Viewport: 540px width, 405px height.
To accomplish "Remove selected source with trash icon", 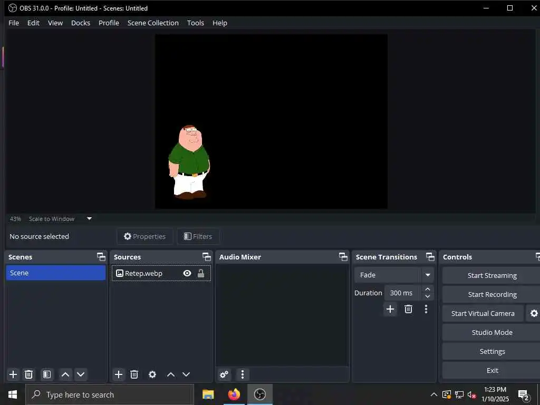I will 134,374.
